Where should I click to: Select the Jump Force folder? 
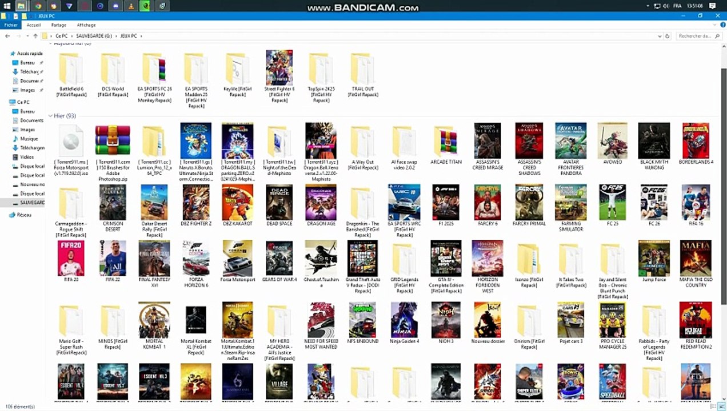[x=654, y=261]
